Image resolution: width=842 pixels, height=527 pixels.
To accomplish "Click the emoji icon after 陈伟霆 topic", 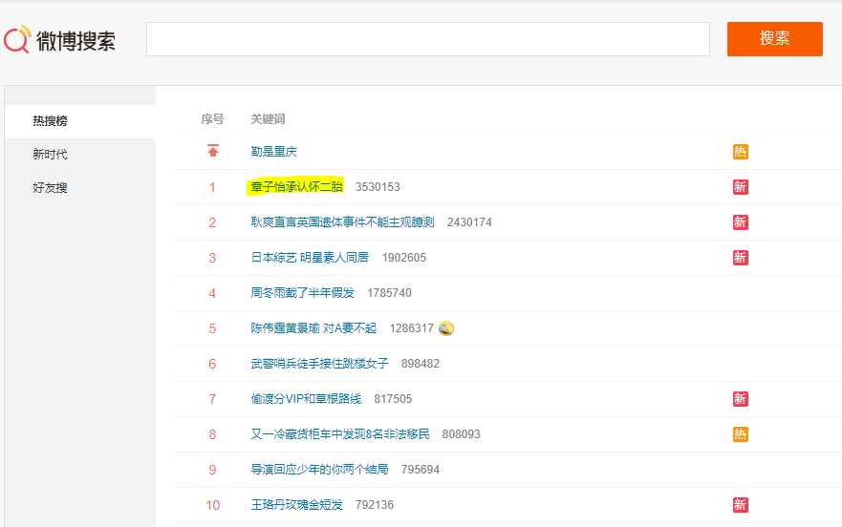I will point(446,328).
